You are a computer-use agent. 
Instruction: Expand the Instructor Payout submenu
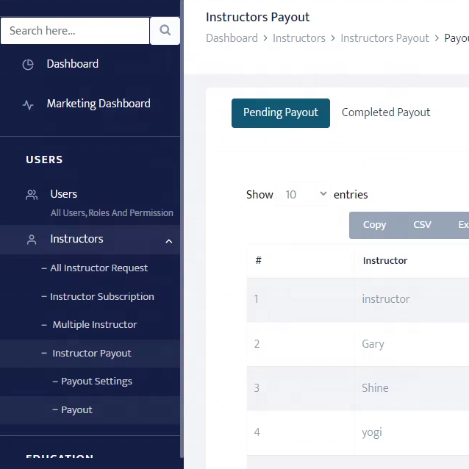coord(91,354)
